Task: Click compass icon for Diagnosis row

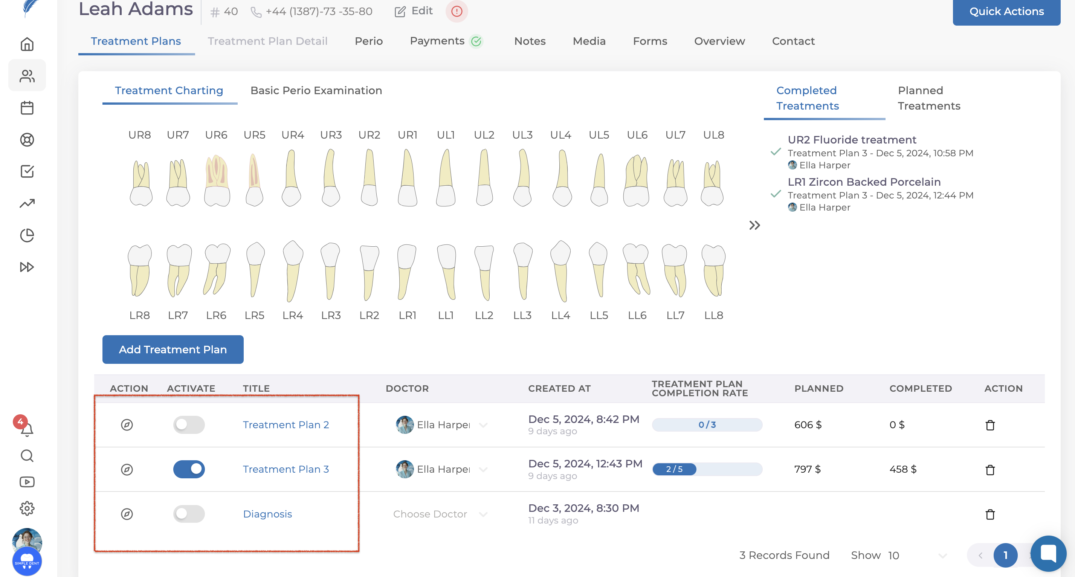Action: (127, 514)
